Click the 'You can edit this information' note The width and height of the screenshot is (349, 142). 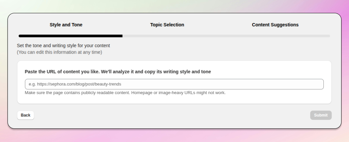pos(59,52)
